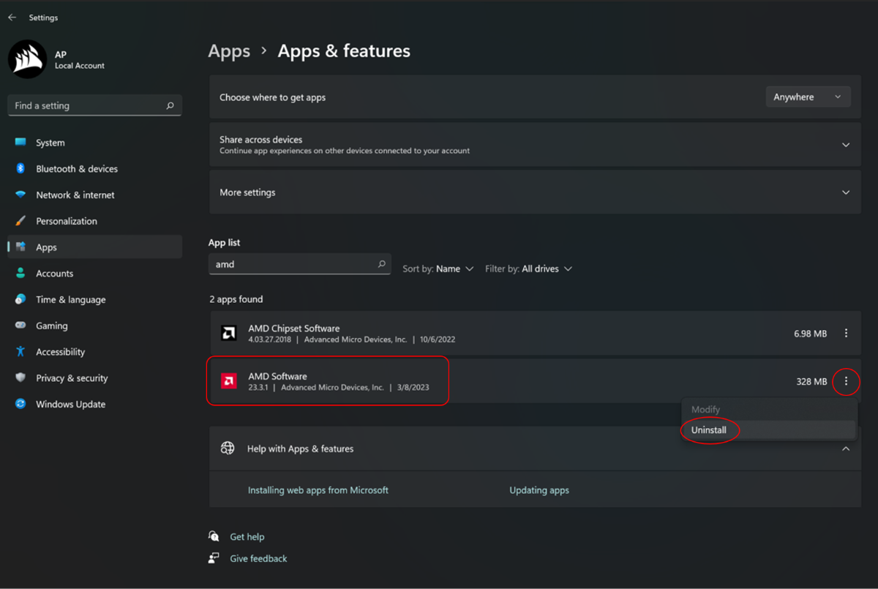This screenshot has width=878, height=589.
Task: Click the back arrow in Settings
Action: pos(12,18)
